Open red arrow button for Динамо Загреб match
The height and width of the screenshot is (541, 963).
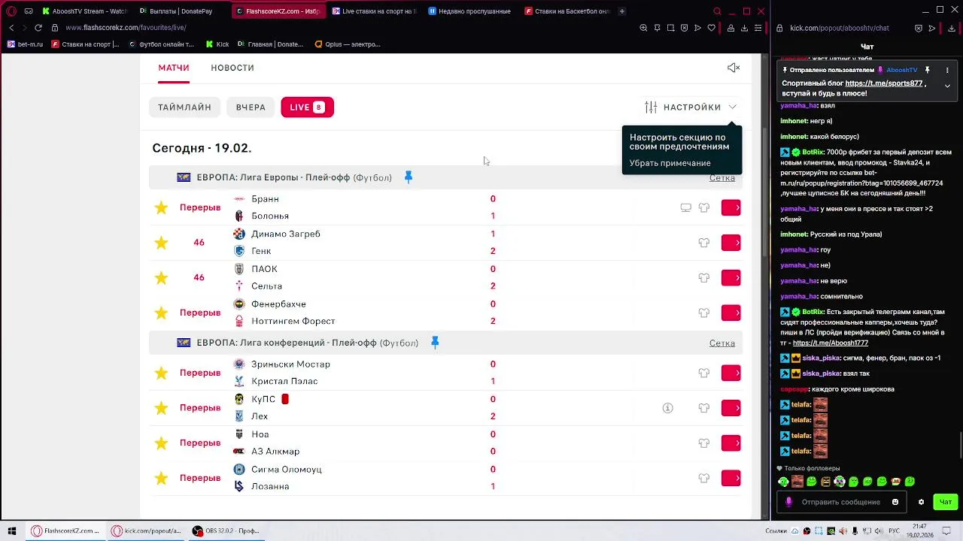731,242
